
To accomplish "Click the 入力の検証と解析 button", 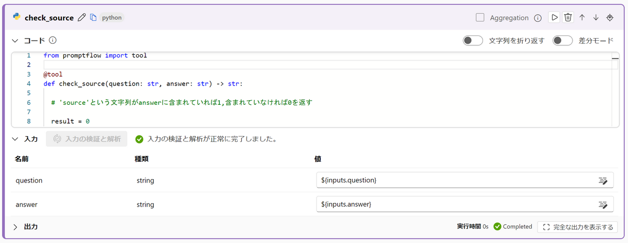I will tap(87, 139).
